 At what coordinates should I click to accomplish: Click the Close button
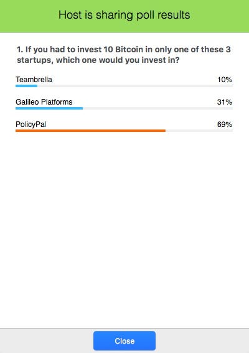pyautogui.click(x=125, y=341)
